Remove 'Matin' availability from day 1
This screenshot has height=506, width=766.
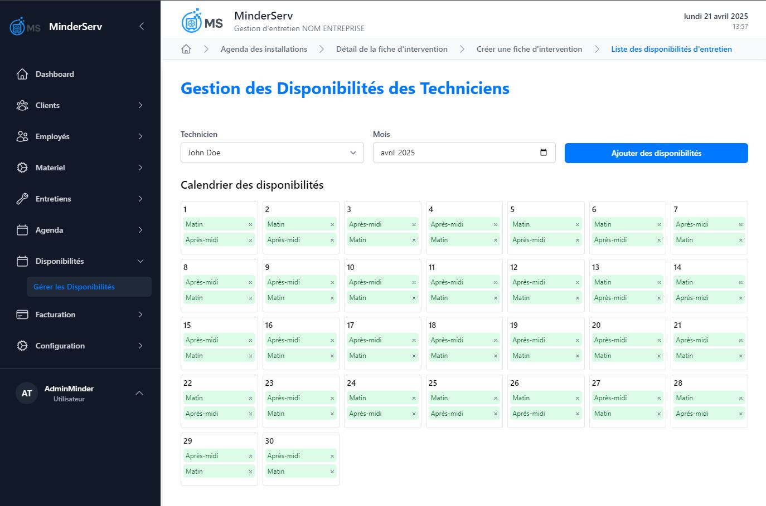(x=250, y=224)
